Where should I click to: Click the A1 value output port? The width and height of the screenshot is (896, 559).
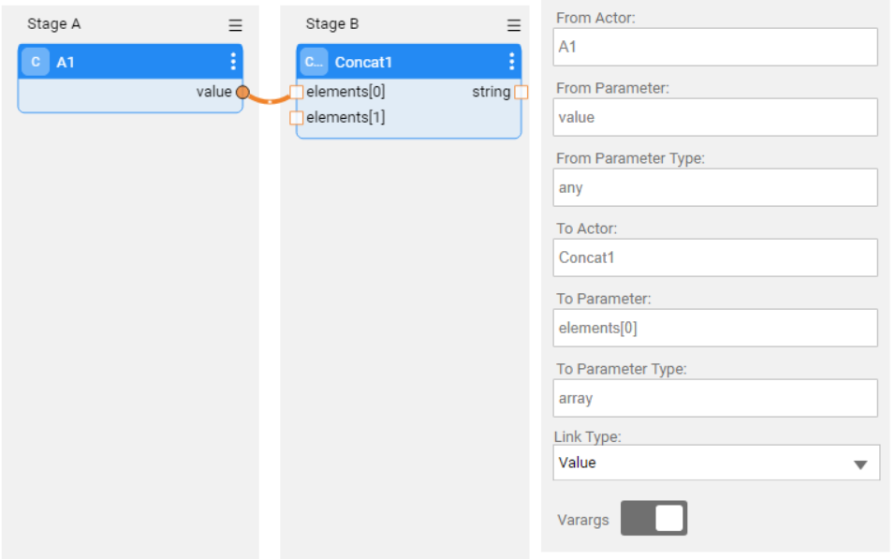point(242,92)
